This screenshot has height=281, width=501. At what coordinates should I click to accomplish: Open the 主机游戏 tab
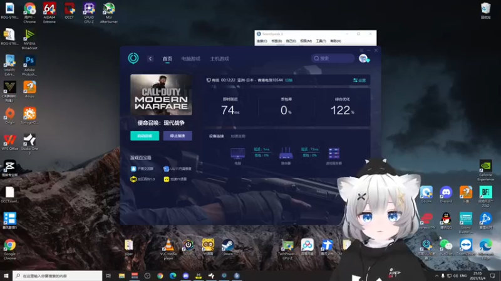pos(219,59)
